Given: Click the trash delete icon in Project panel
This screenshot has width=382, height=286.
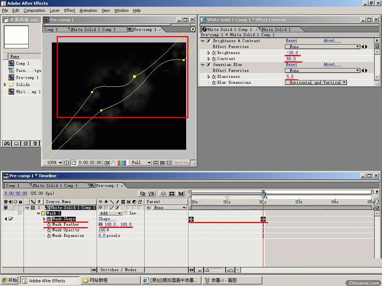Looking at the screenshot, I should click(x=35, y=143).
